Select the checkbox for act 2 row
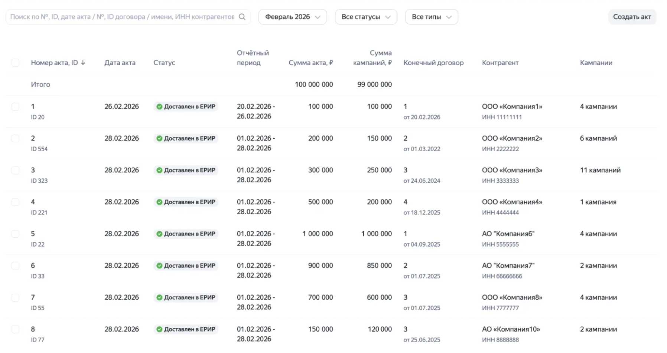This screenshot has width=667, height=353. point(15,138)
